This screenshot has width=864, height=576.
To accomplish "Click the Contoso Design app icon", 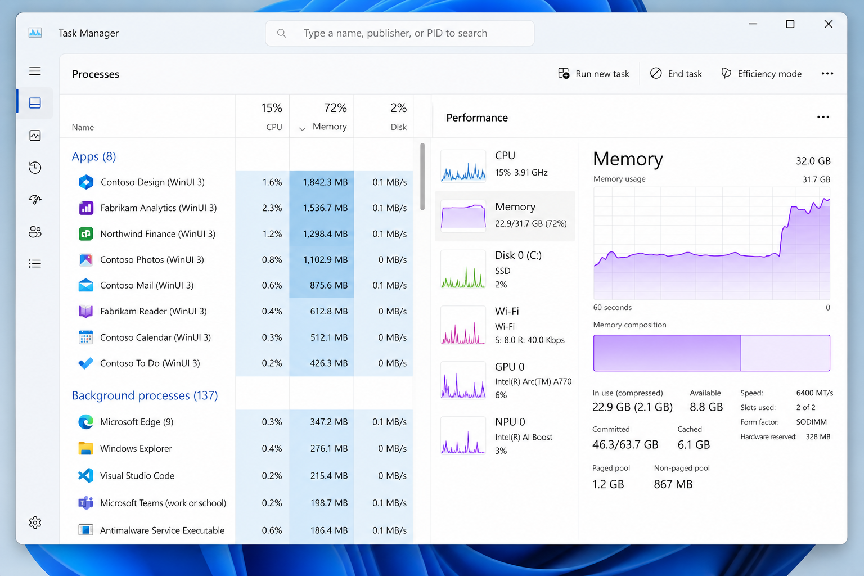I will tap(85, 182).
